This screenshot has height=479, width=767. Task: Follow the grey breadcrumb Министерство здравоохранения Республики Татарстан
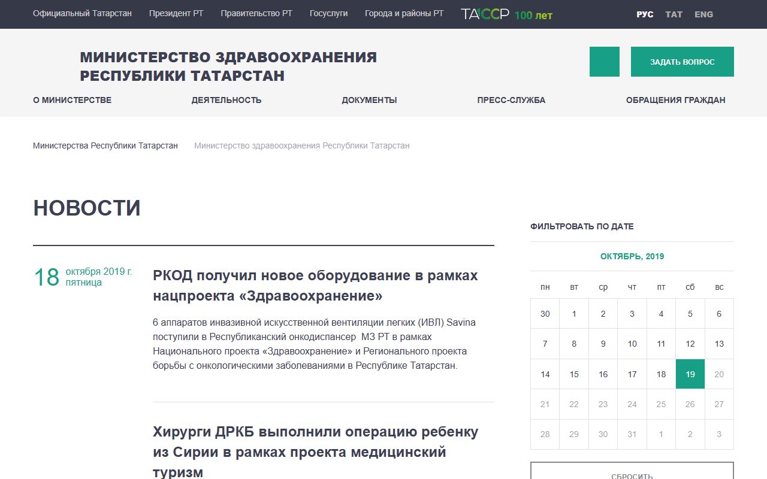(302, 145)
